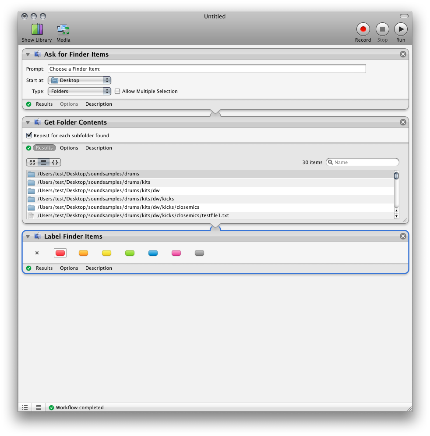Enable Allow Multiple Selection checkbox

117,91
